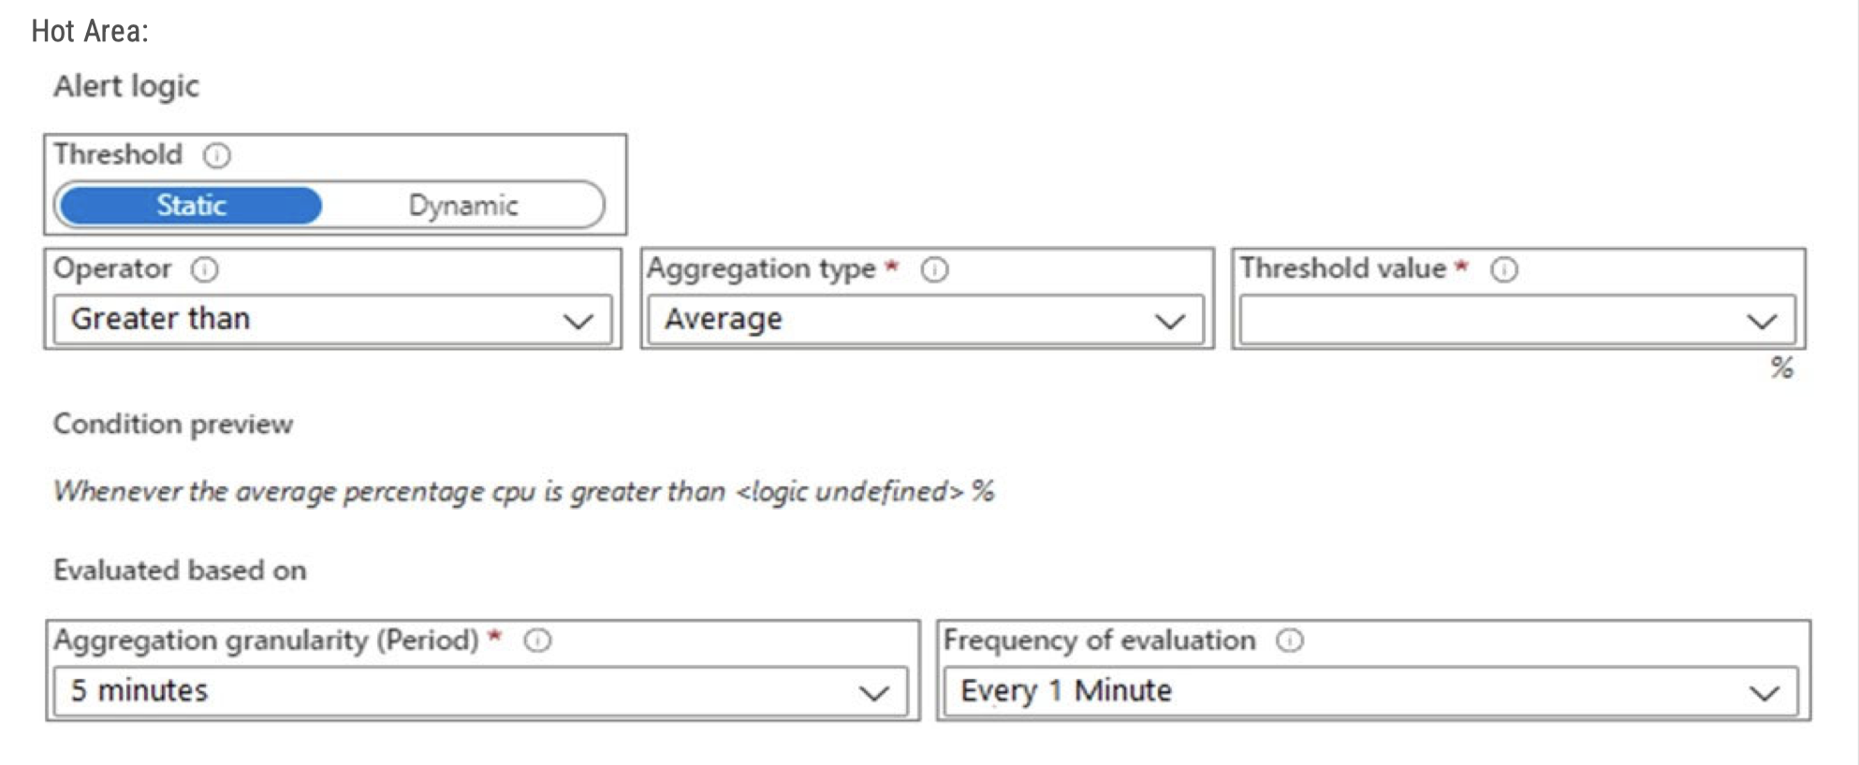The image size is (1859, 765).
Task: Switch threshold to Dynamic
Action: [463, 206]
